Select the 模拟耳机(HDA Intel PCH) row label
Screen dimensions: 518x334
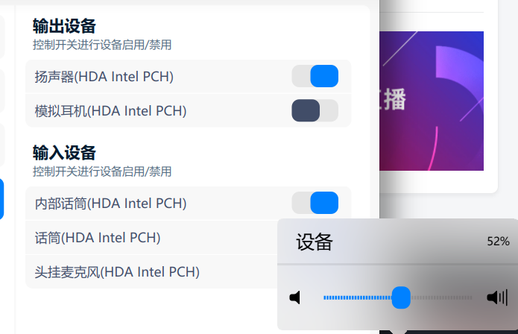click(x=110, y=111)
